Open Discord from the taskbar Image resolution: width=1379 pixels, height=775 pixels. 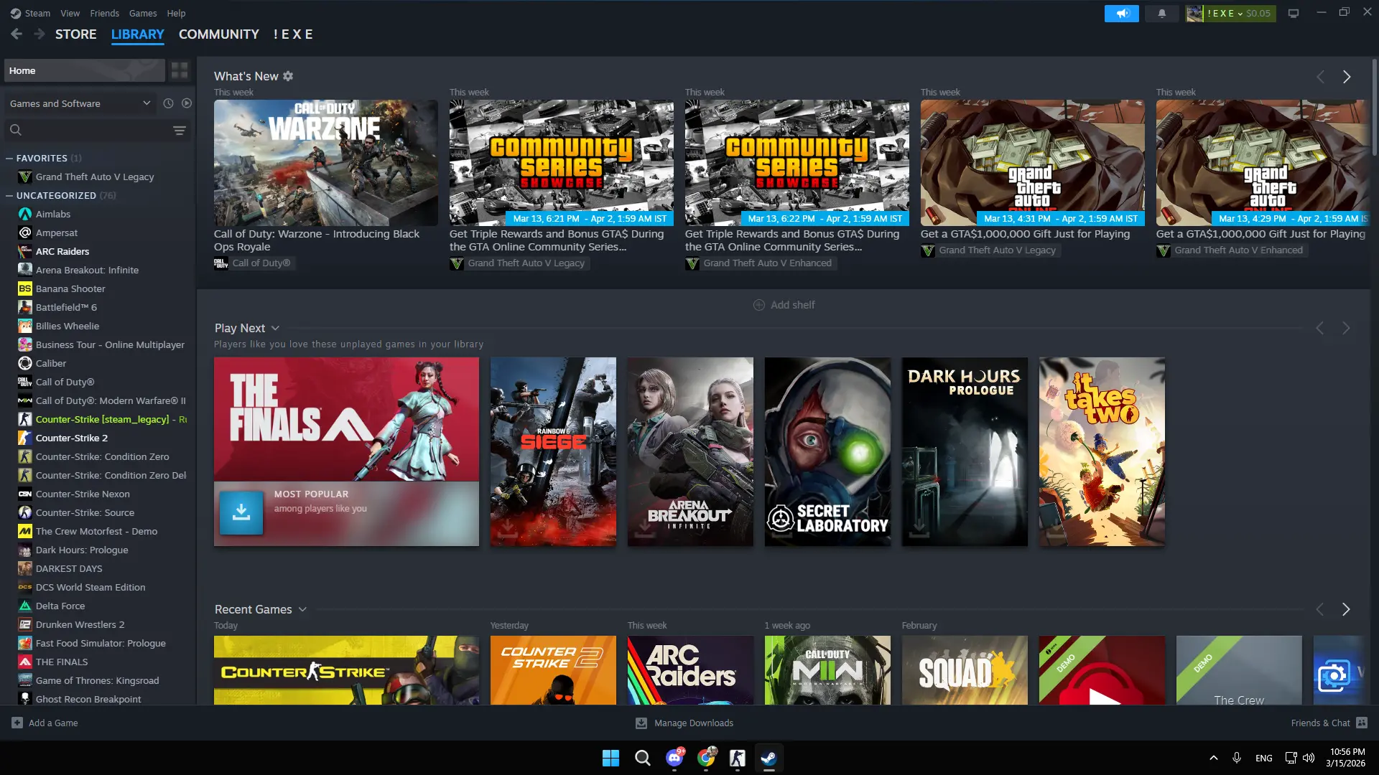[675, 758]
